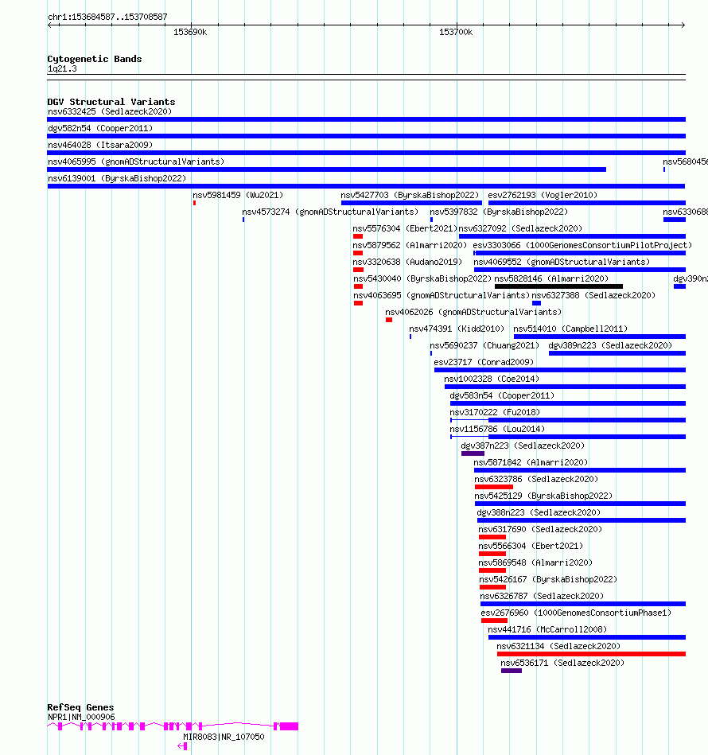The image size is (708, 755).
Task: Open nsv5871842 (Almarri2020) label
Action: click(531, 463)
